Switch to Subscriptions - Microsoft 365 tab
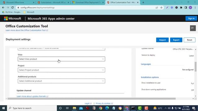198x111 pixels. (53, 2)
